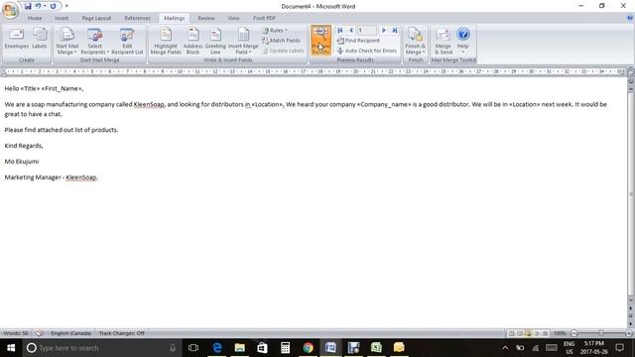
Task: Click the «Title» merge field
Action: tap(30, 88)
